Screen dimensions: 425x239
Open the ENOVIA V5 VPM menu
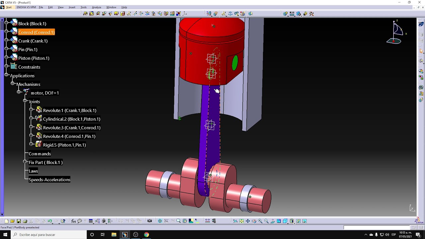26,7
